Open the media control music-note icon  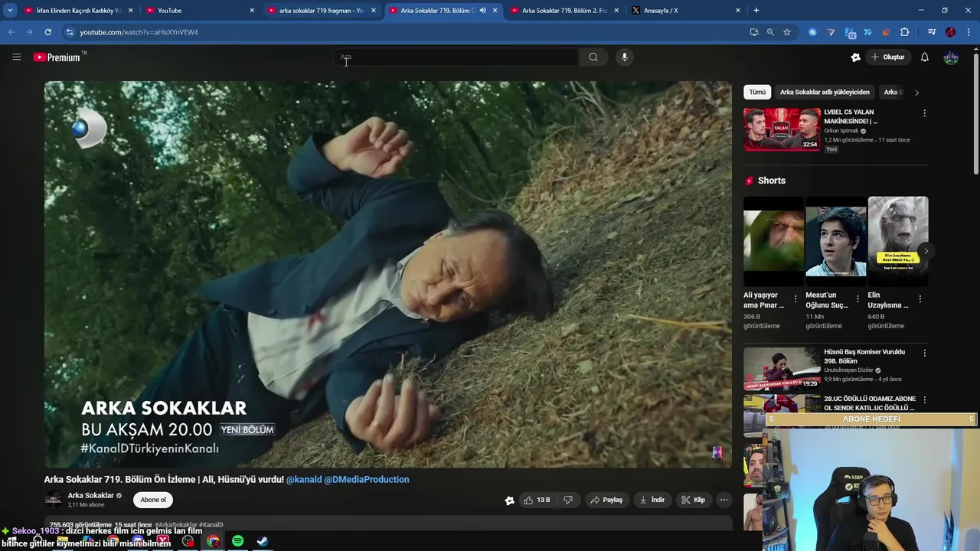pos(932,32)
